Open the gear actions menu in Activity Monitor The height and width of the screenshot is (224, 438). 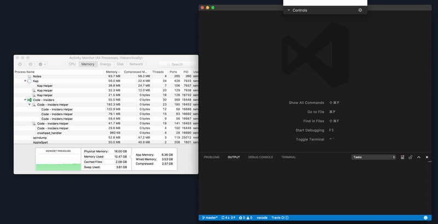pos(42,64)
